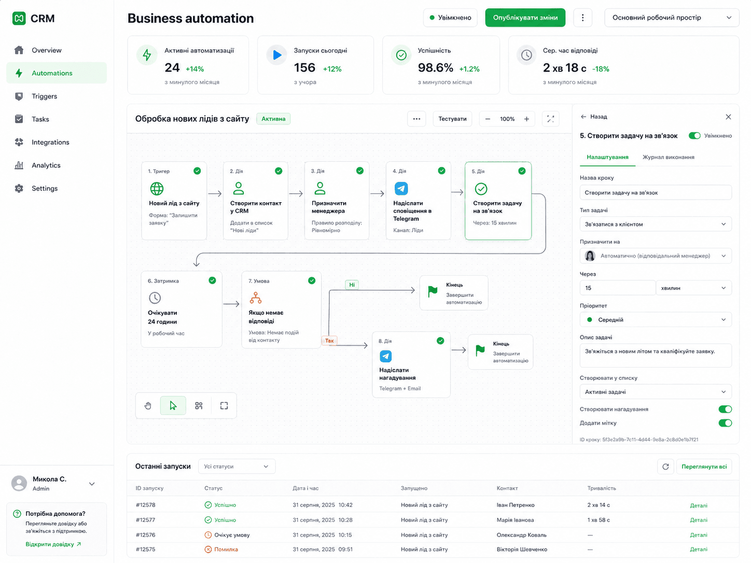The width and height of the screenshot is (751, 563).
Task: Click the task description text area
Action: point(656,356)
